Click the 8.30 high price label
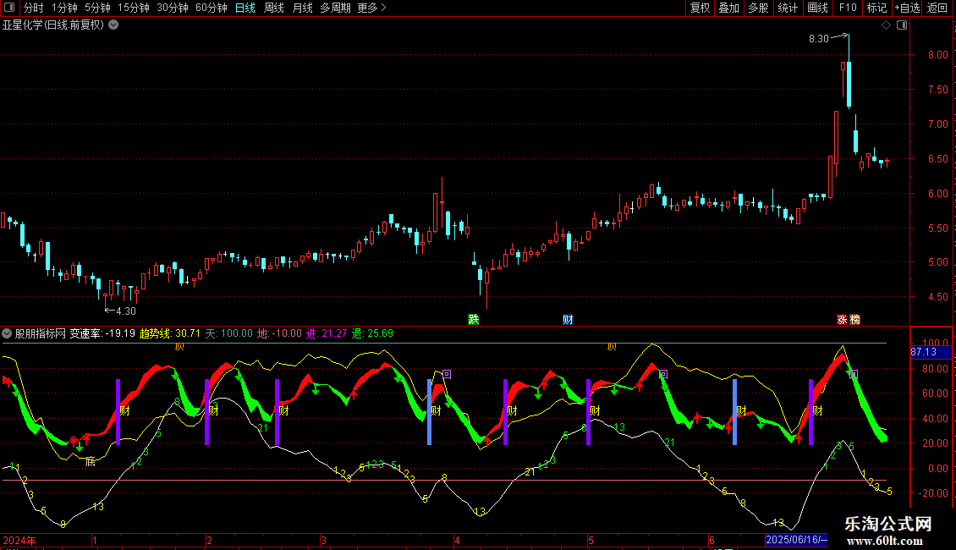The height and width of the screenshot is (550, 956). click(x=818, y=39)
